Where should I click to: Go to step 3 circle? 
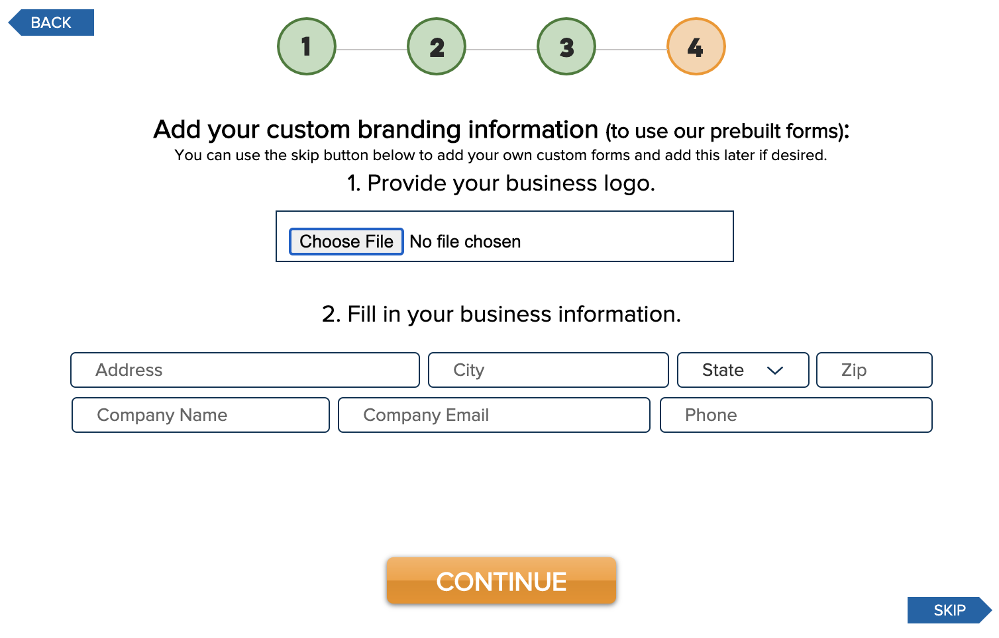566,46
